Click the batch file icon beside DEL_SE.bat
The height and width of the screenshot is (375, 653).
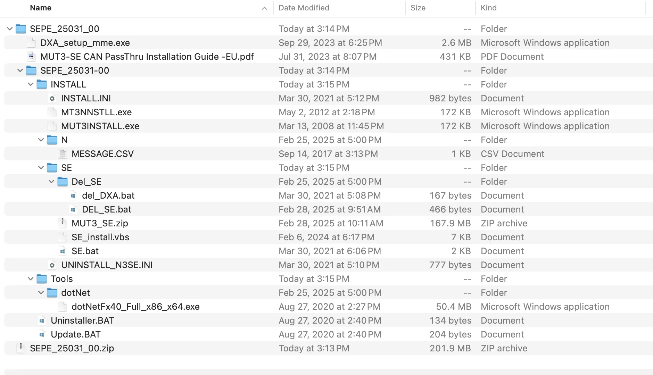click(x=73, y=209)
